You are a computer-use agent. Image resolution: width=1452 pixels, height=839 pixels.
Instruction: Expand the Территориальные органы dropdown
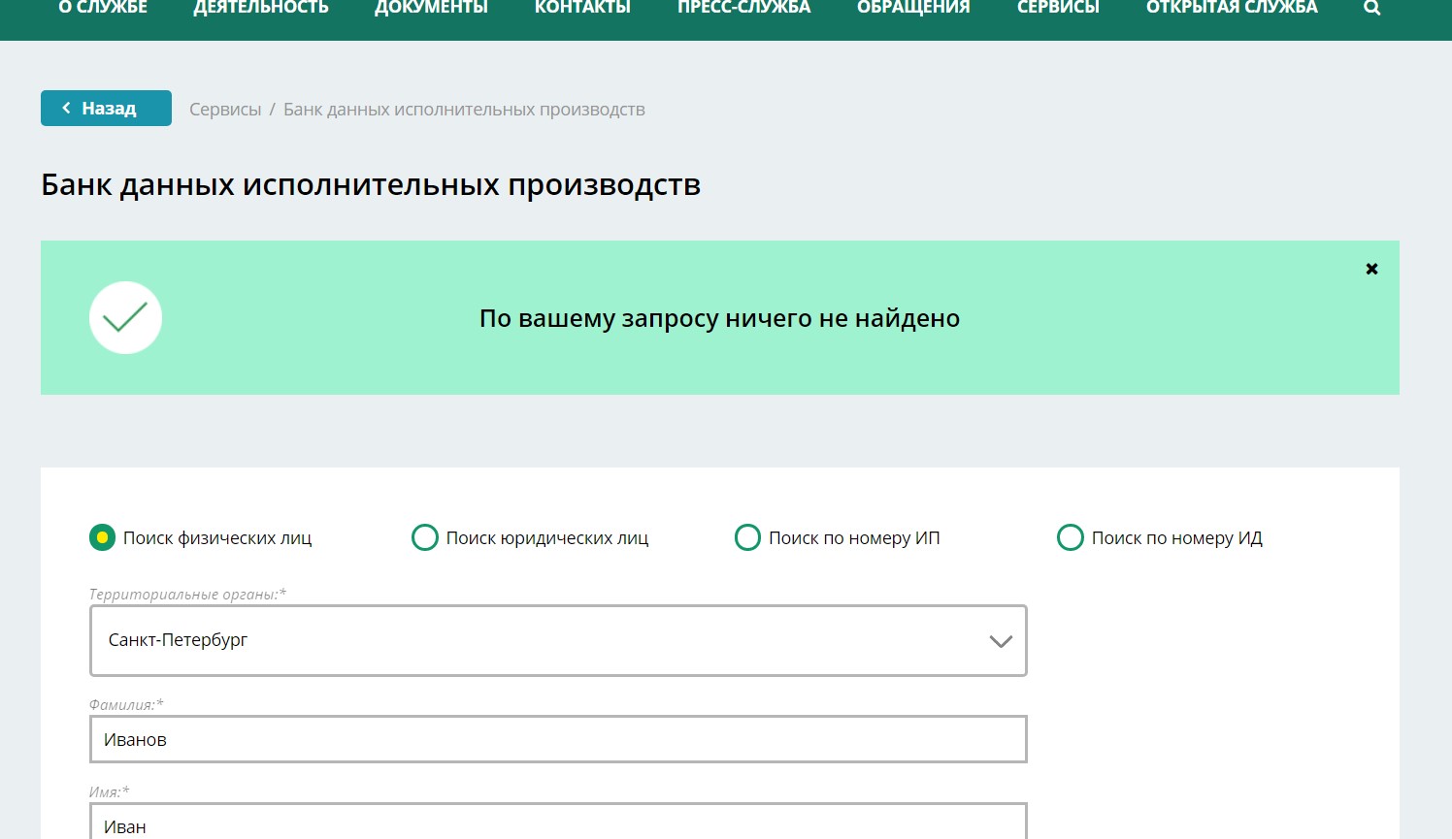coord(558,640)
